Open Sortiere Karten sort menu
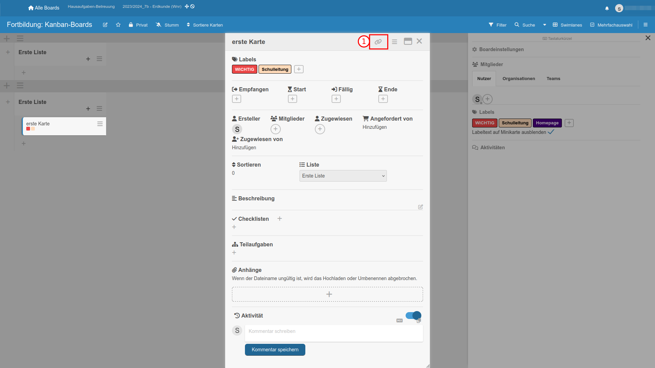Viewport: 655px width, 368px height. coord(205,25)
